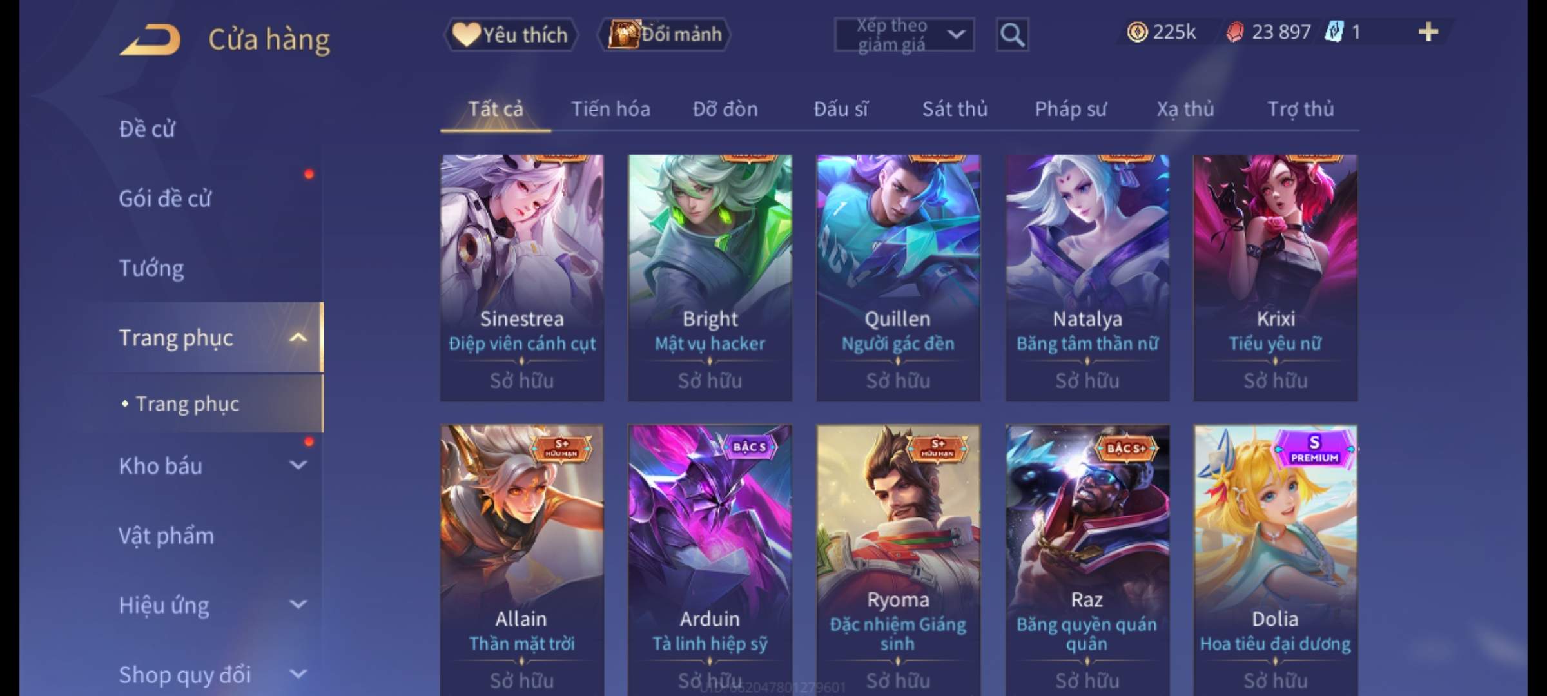Collapse the Trang phục sidebar section
Viewport: 1547px width, 696px height.
click(298, 338)
